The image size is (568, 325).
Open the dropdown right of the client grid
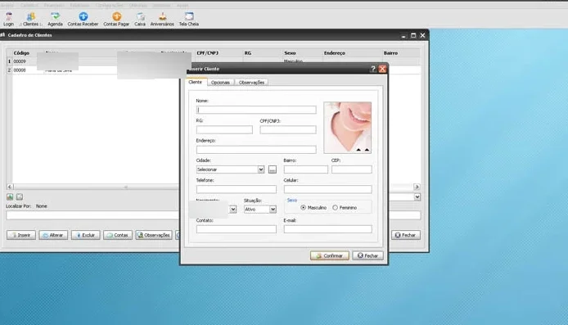[x=417, y=196]
